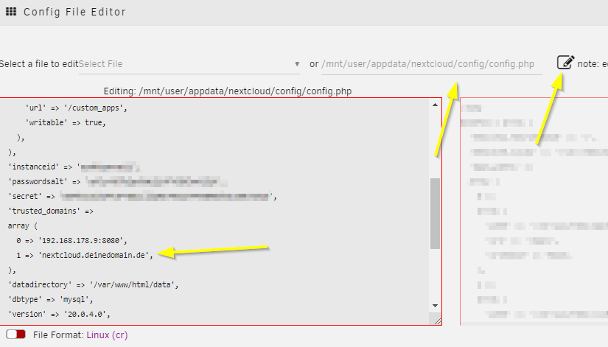Click the Editing: config.php path label
Screen dimensions: 608x347
(x=228, y=91)
